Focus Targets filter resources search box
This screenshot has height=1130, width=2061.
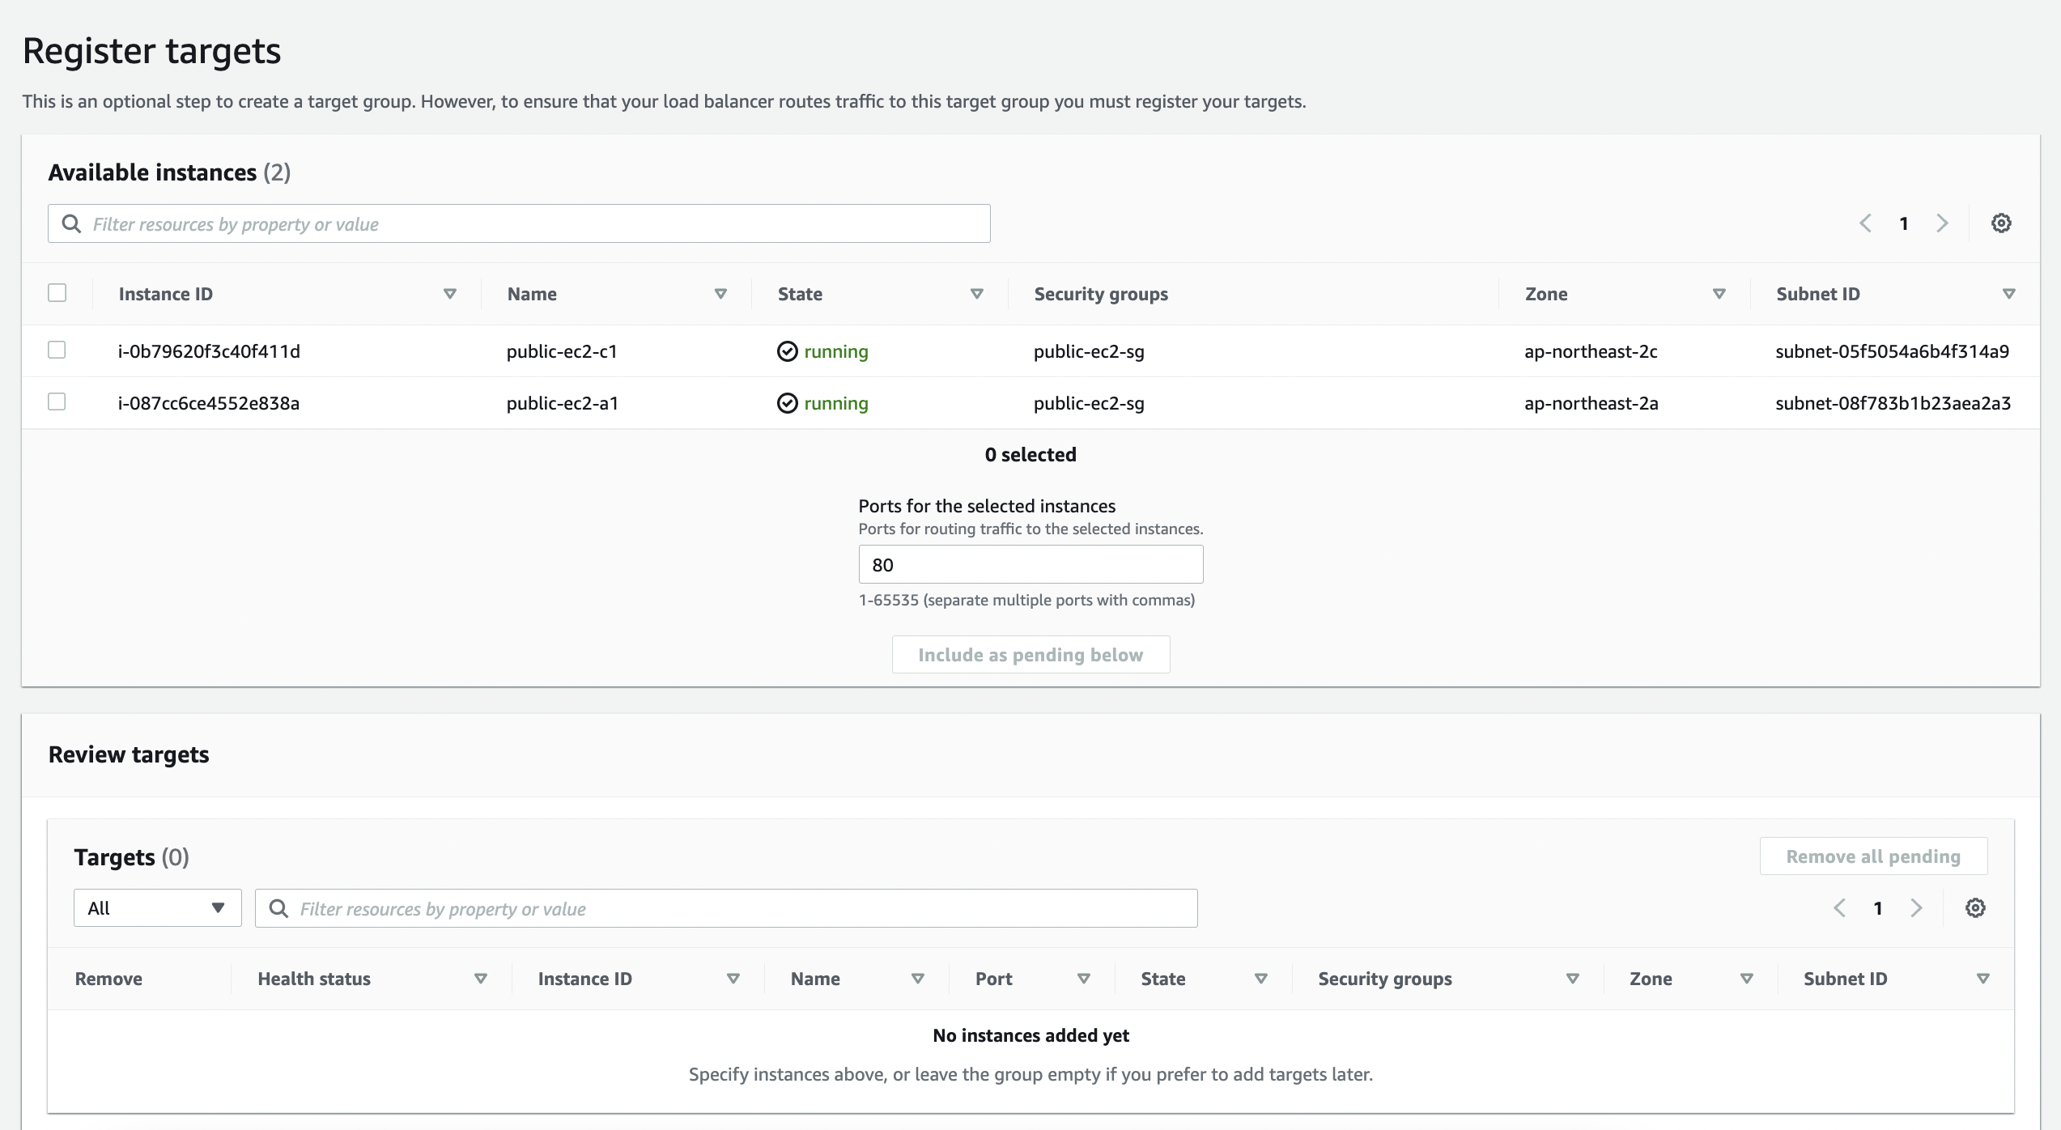click(x=726, y=909)
